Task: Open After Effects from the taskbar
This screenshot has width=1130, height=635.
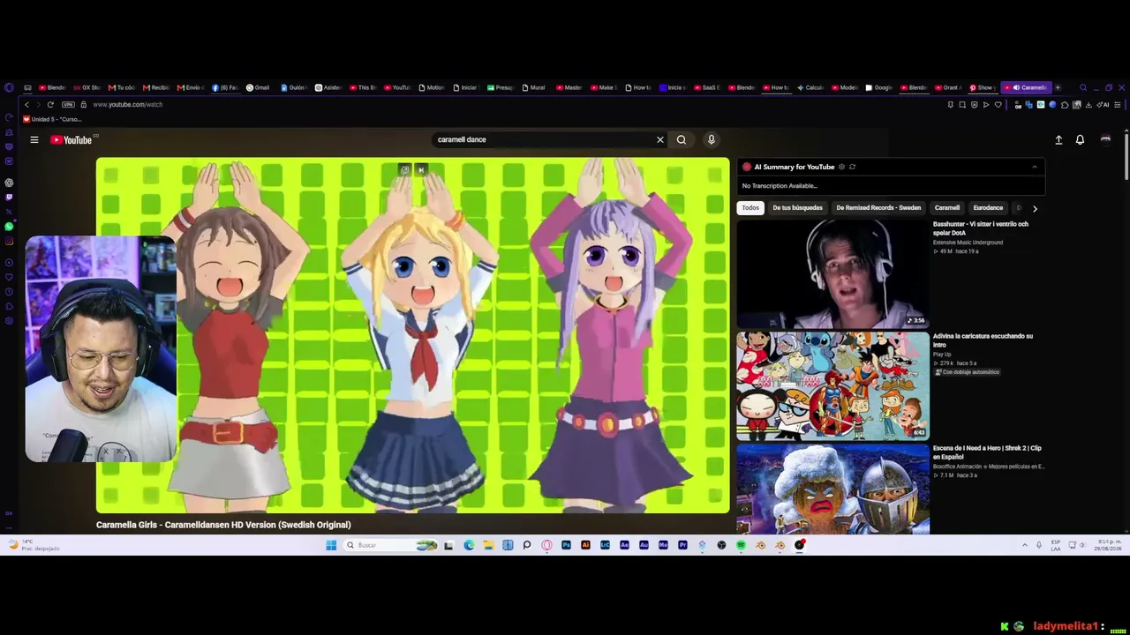Action: 624,545
